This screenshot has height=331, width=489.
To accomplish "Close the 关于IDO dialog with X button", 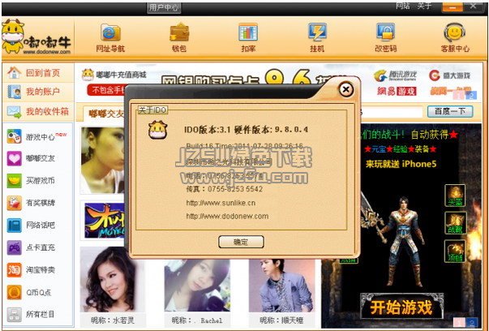I will coord(345,90).
